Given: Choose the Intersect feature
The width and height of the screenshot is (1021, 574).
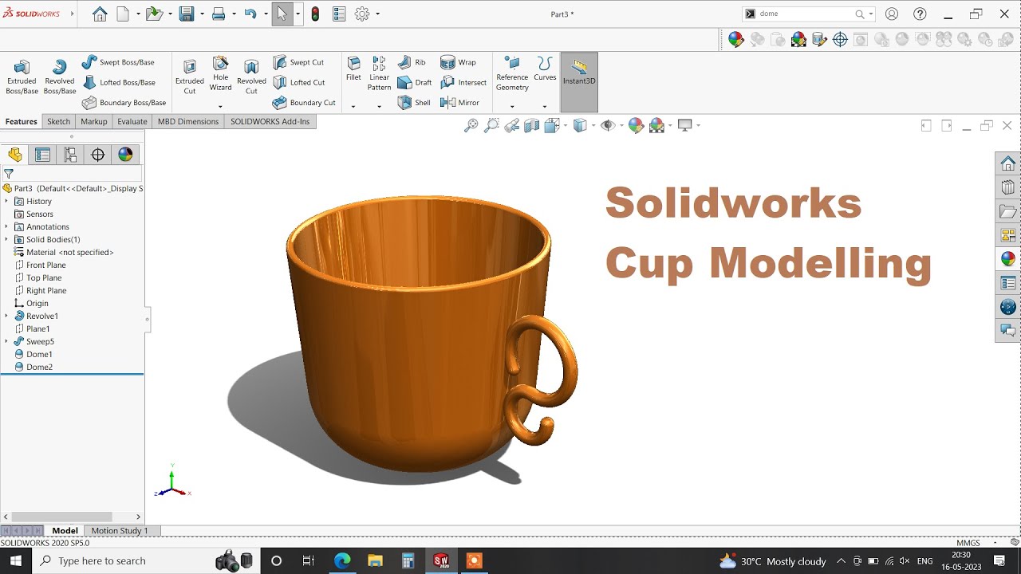Looking at the screenshot, I should 463,82.
